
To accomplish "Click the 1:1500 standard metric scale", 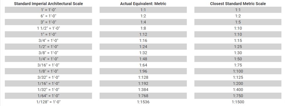I will coord(238,102).
